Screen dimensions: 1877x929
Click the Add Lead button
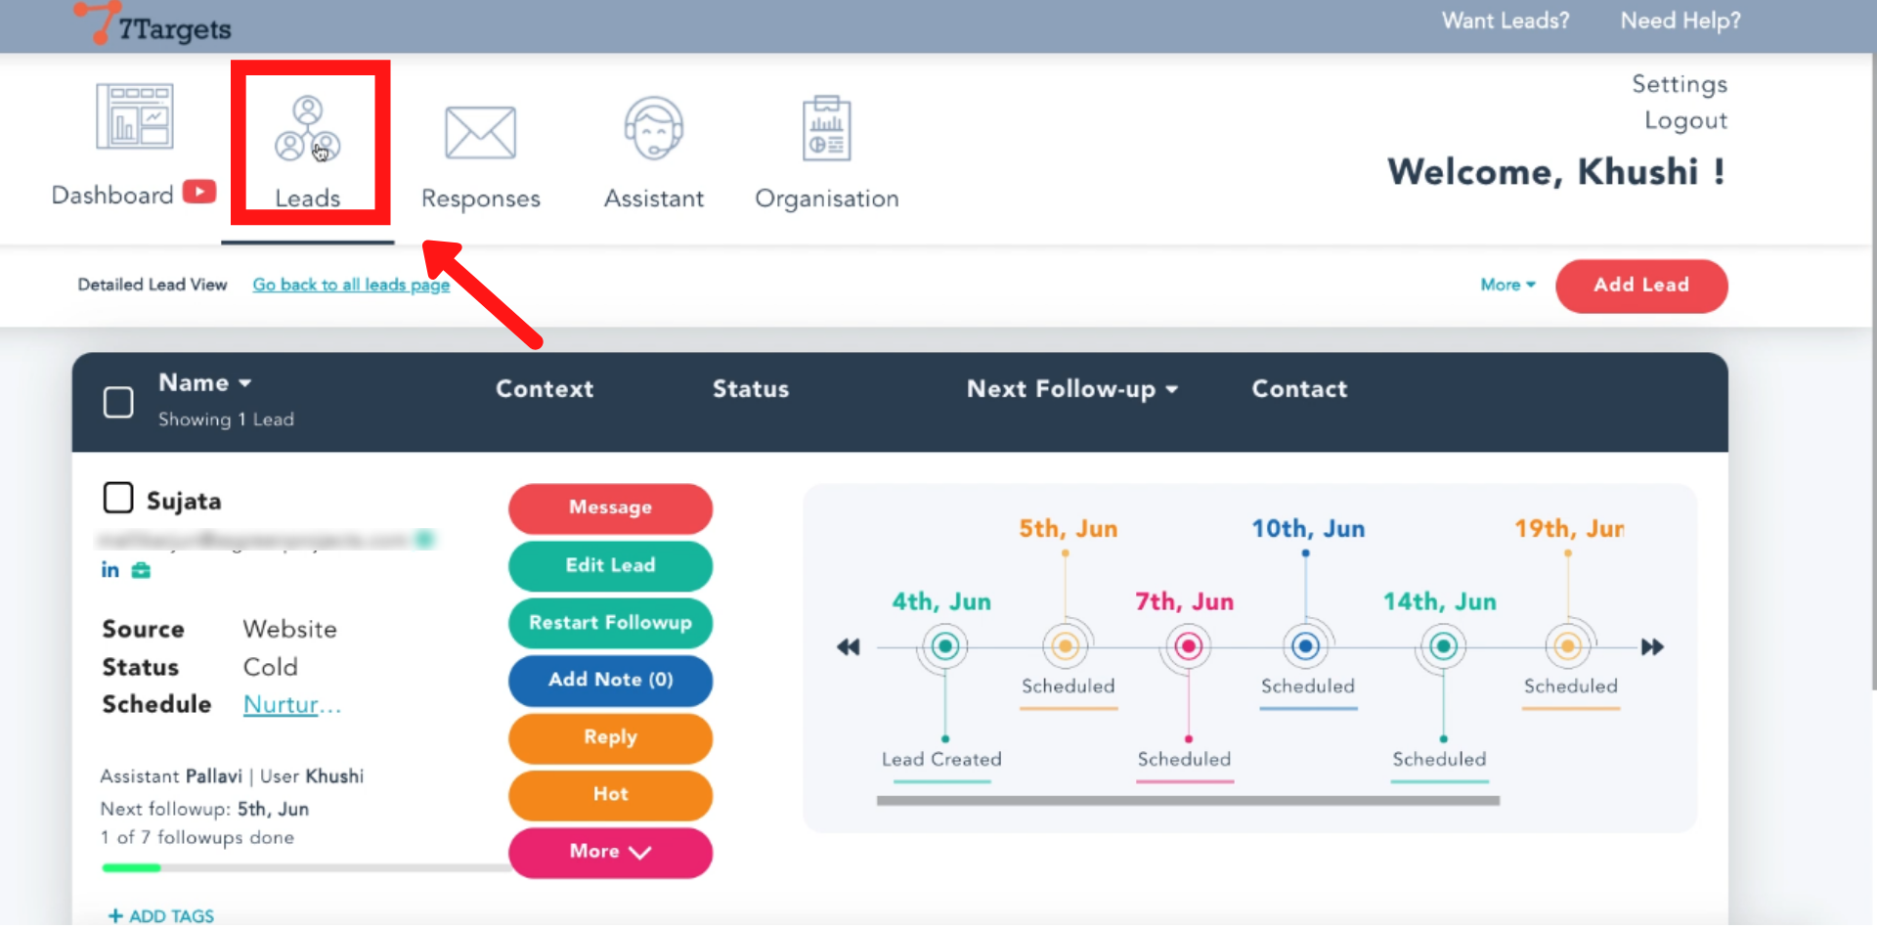coord(1640,286)
